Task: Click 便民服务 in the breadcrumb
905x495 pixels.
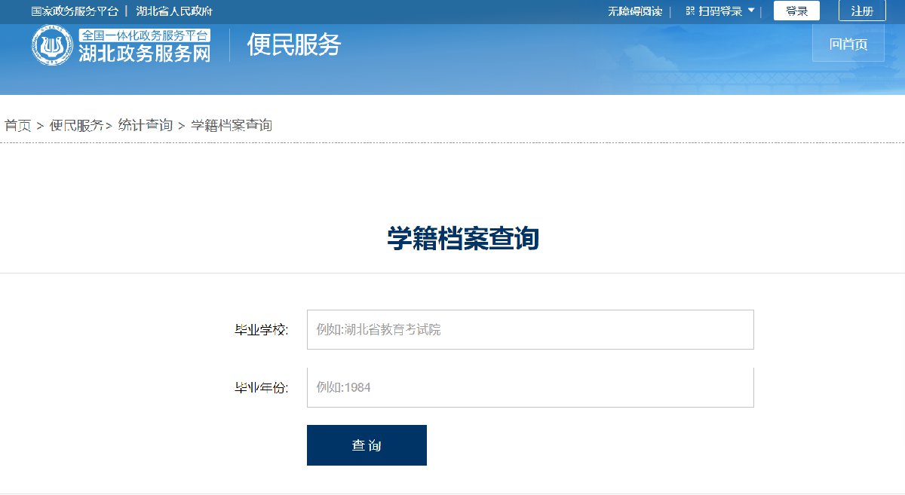Action: tap(77, 126)
